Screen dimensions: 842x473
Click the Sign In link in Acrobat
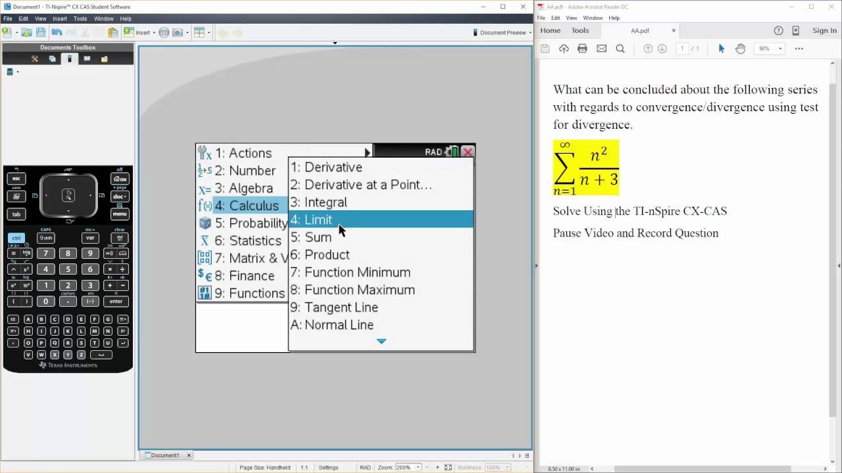tap(824, 30)
